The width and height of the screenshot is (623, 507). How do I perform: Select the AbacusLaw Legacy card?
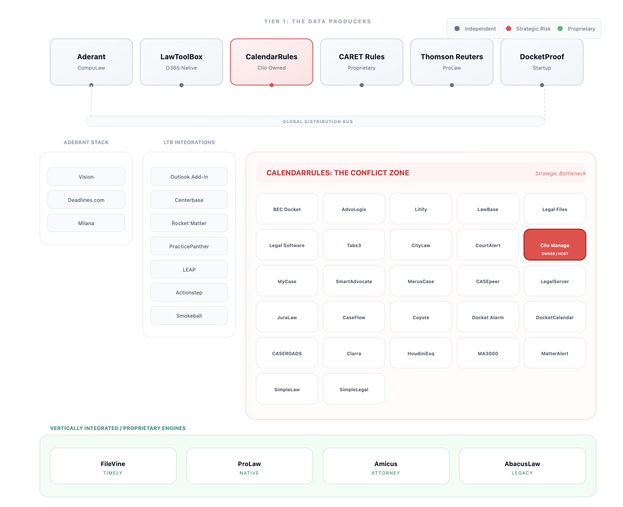(x=522, y=466)
